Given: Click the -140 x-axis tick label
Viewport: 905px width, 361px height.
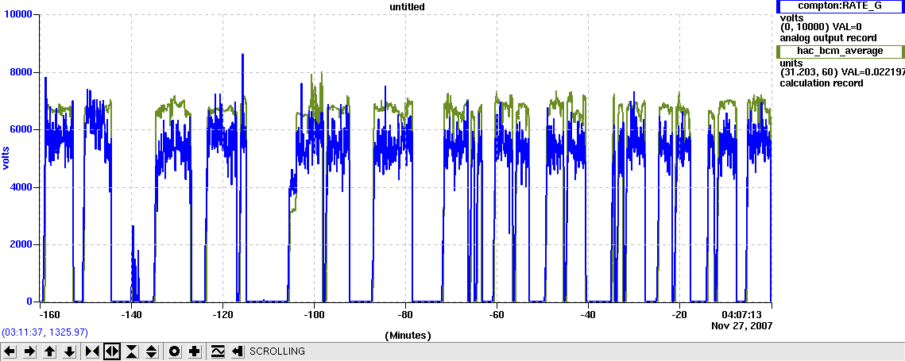Looking at the screenshot, I should (x=132, y=315).
